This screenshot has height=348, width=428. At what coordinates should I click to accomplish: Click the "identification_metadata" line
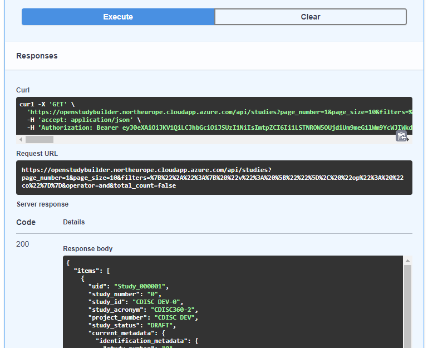click(x=147, y=341)
